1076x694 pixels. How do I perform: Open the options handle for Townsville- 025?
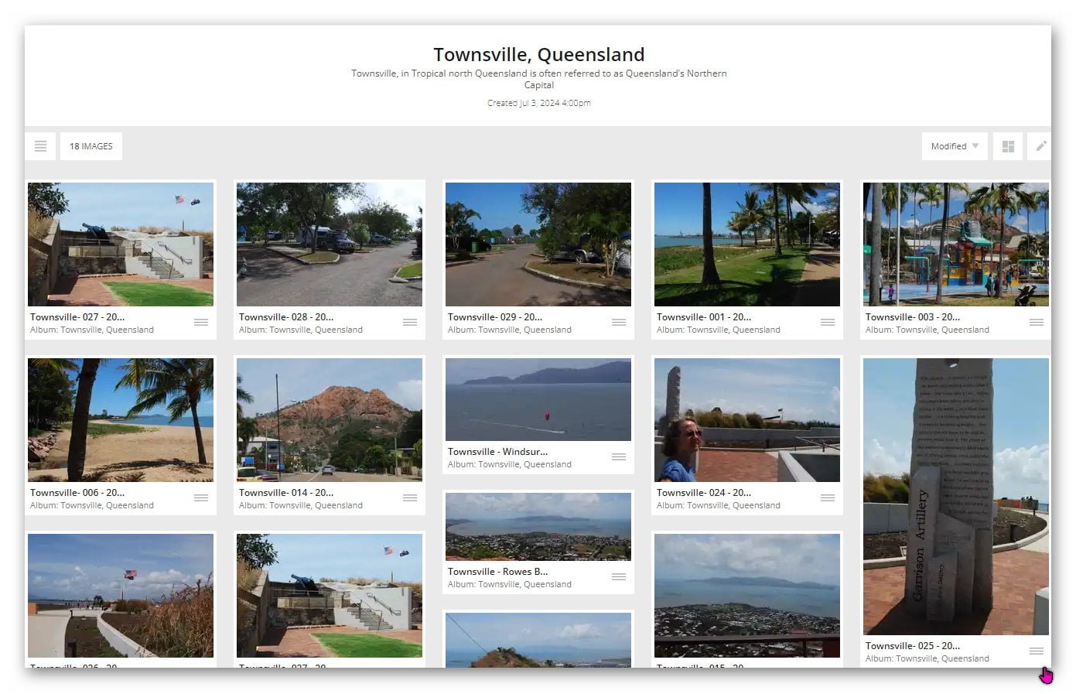(1037, 651)
